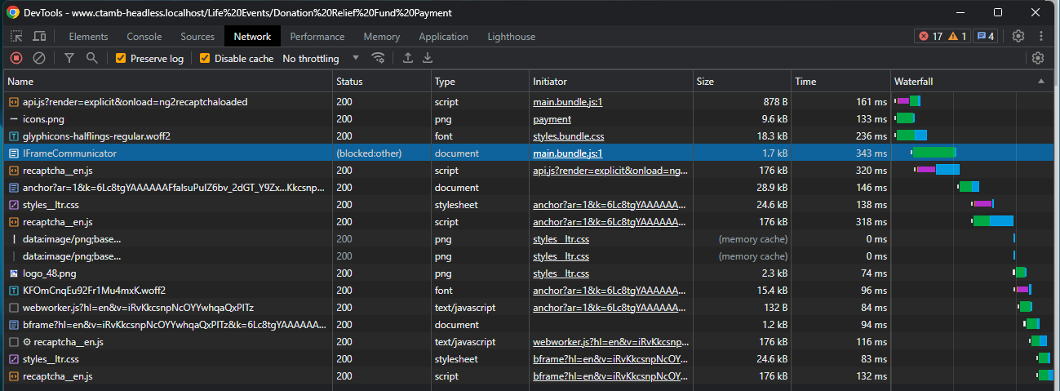
Task: Switch to the Console tab
Action: tap(144, 37)
